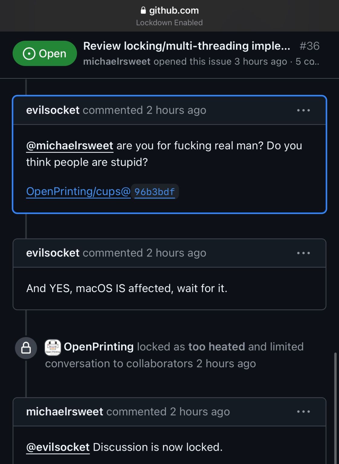Open options menu on second evilsocket comment
Viewport: 339px width, 464px height.
[x=303, y=253]
